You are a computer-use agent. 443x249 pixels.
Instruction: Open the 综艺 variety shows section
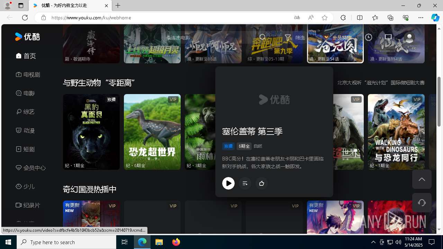(25, 112)
